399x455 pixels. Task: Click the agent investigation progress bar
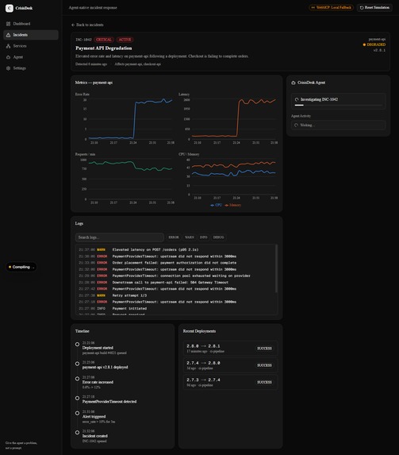point(339,105)
